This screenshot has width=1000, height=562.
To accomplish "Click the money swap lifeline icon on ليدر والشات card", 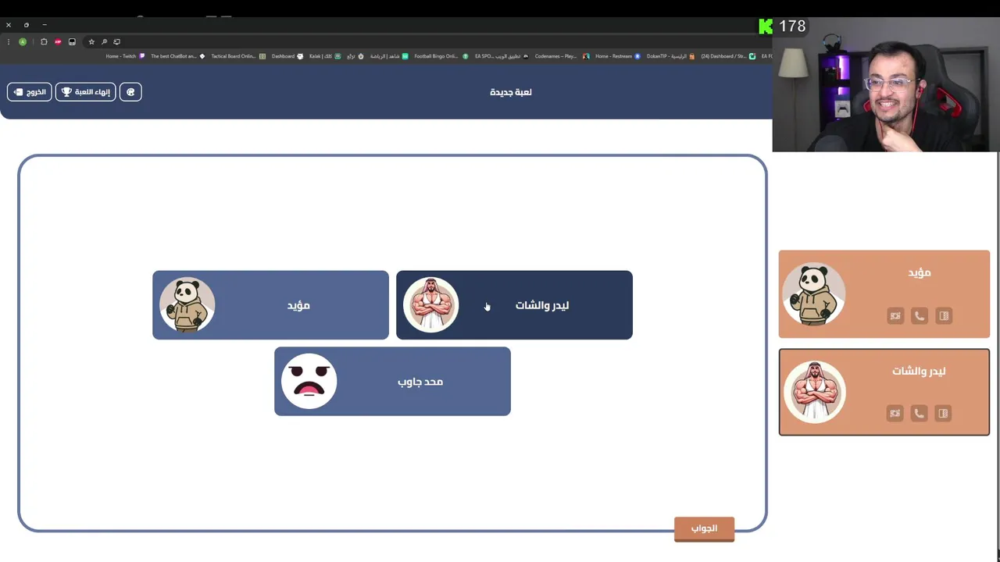I will click(x=895, y=414).
